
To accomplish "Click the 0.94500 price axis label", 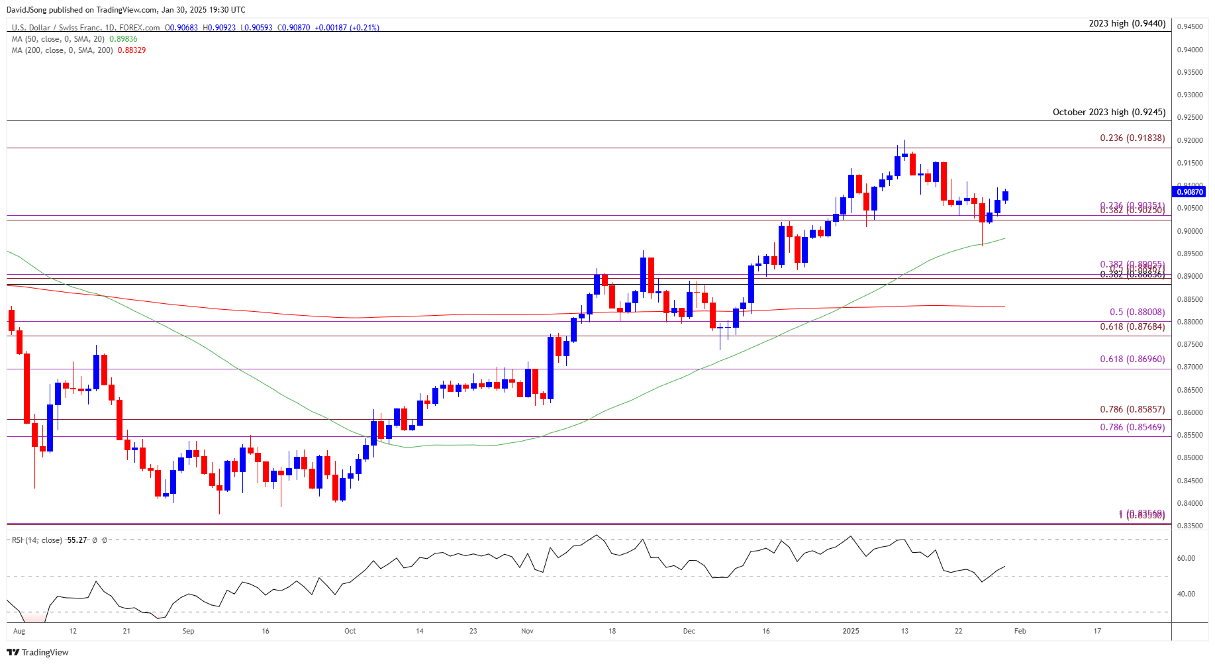I will tap(1190, 26).
